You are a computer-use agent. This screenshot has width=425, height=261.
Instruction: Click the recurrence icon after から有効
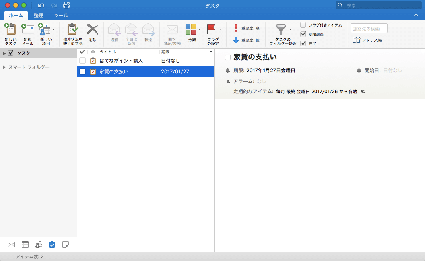tap(363, 92)
